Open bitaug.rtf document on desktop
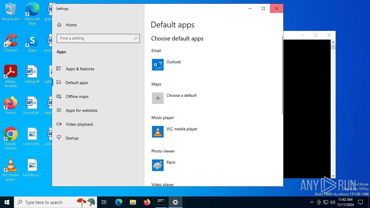This screenshot has width=370, height=208. tap(32, 75)
